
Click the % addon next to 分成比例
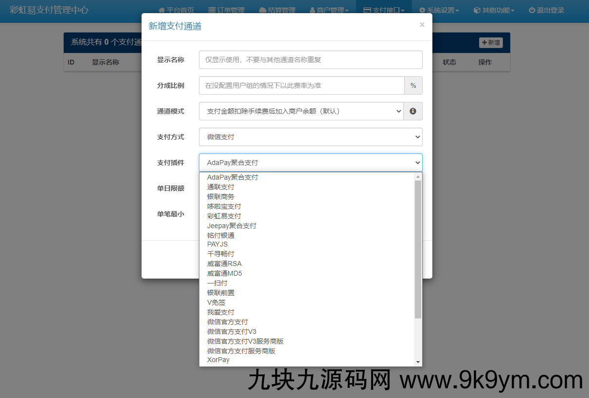[413, 85]
